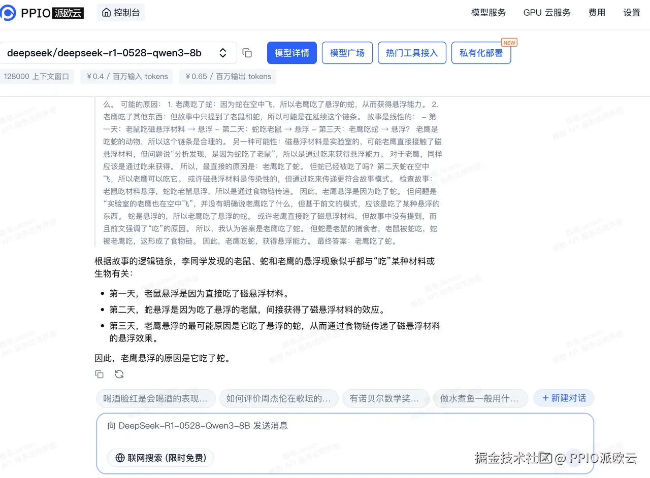Toggle 联网搜索 (限时免费) web search
The width and height of the screenshot is (650, 478).
[x=160, y=458]
